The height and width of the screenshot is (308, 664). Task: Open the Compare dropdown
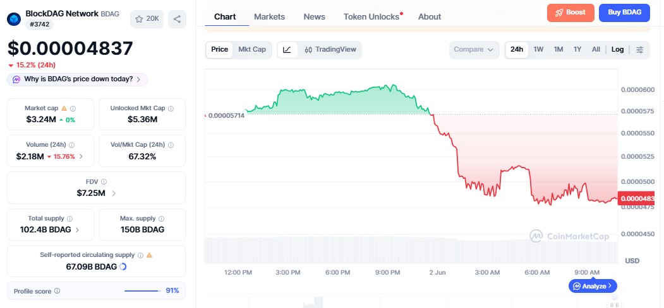point(473,50)
